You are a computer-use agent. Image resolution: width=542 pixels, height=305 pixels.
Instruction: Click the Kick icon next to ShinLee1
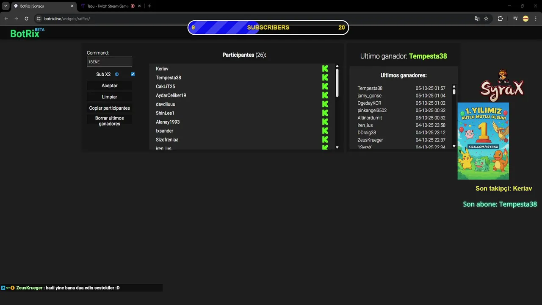(325, 113)
